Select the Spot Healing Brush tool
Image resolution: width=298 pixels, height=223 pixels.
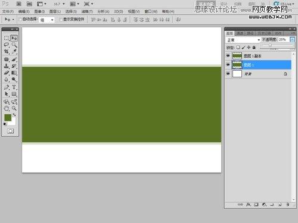click(7, 59)
